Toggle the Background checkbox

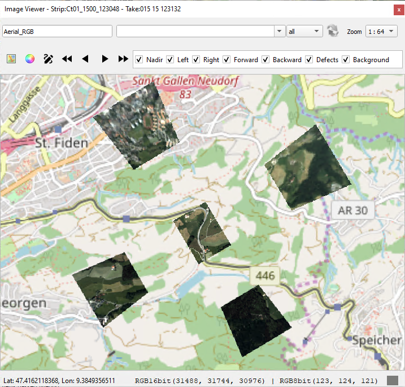[346, 59]
